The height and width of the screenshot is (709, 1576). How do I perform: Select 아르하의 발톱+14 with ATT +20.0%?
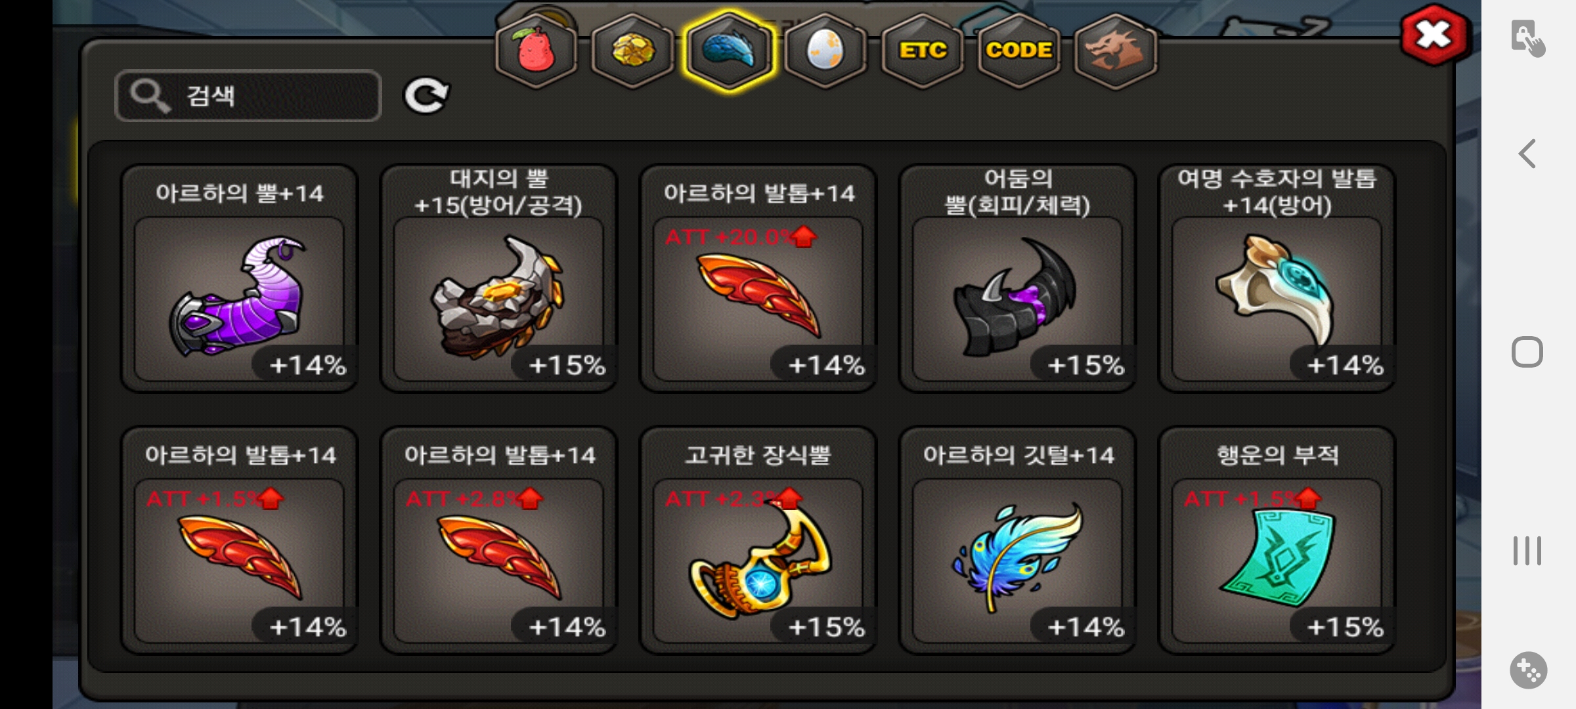(x=758, y=278)
